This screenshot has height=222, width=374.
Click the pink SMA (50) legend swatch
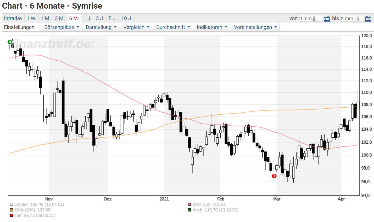click(x=189, y=205)
